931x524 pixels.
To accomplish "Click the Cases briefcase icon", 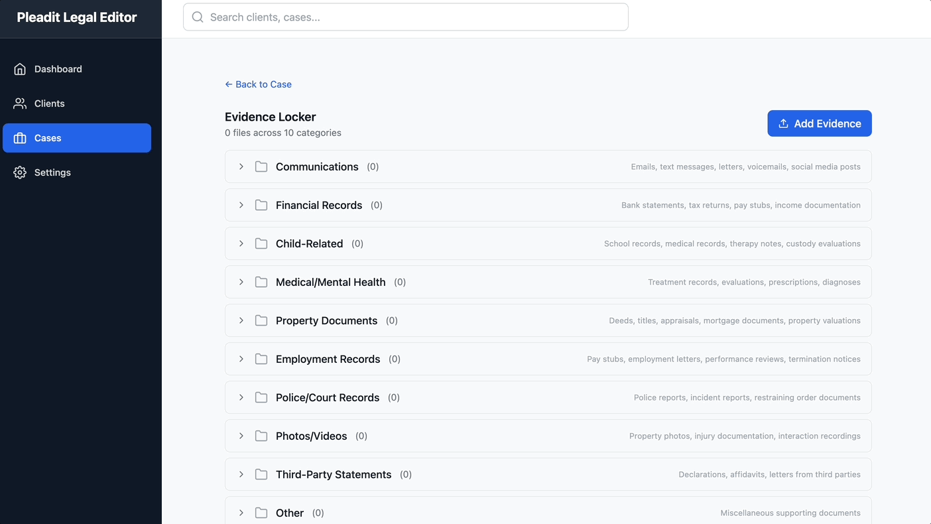I will (x=20, y=138).
